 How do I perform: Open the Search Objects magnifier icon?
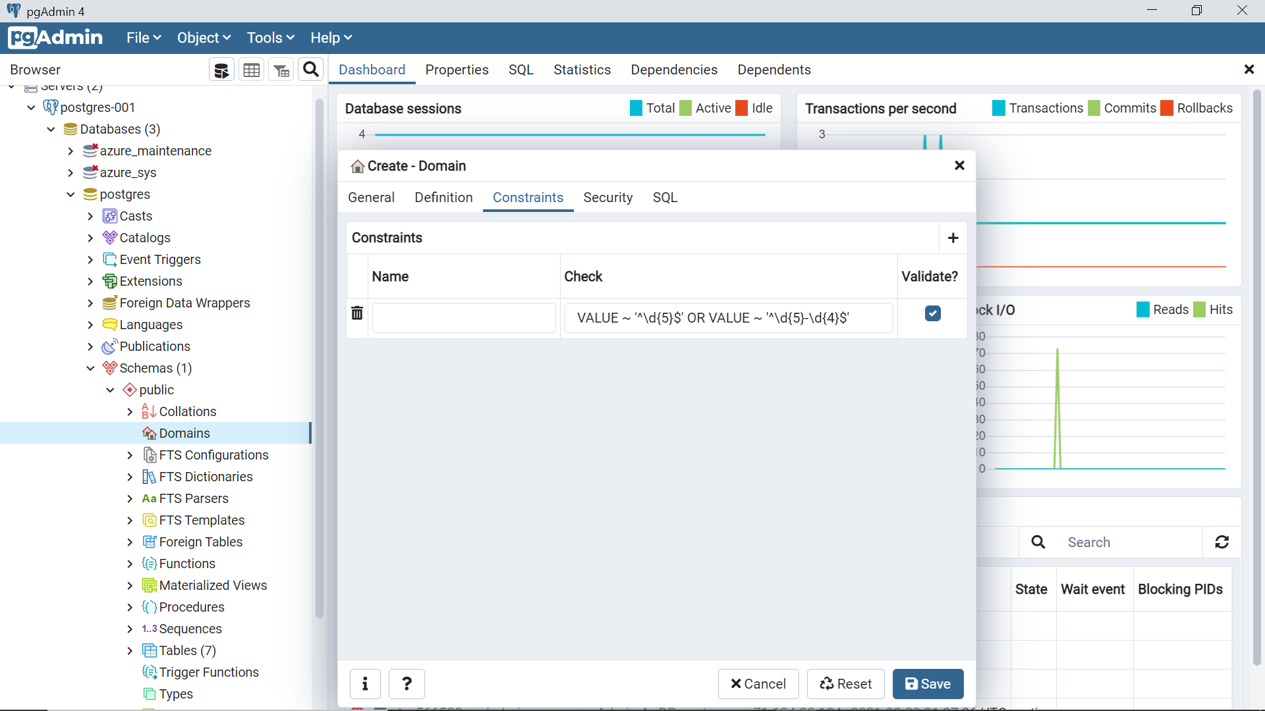click(x=311, y=69)
